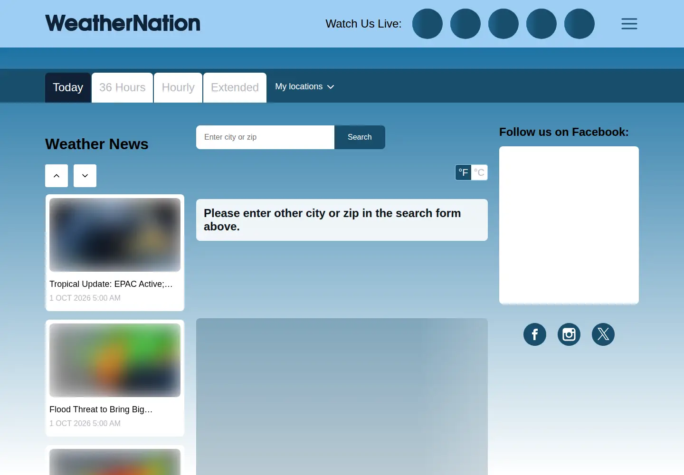Viewport: 684px width, 475px height.
Task: Click the last Watch Us Live circle
Action: 579,24
